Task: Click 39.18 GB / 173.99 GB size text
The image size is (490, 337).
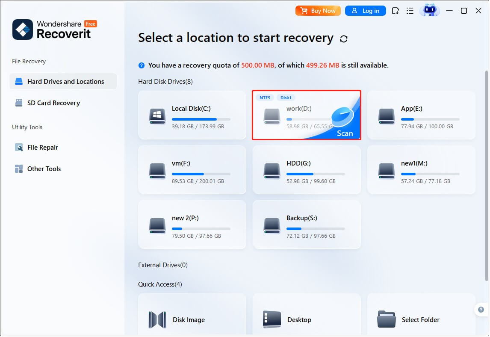Action: pos(198,126)
